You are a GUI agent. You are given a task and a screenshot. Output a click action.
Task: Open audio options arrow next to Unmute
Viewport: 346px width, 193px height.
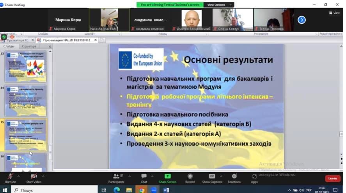pos(19,176)
